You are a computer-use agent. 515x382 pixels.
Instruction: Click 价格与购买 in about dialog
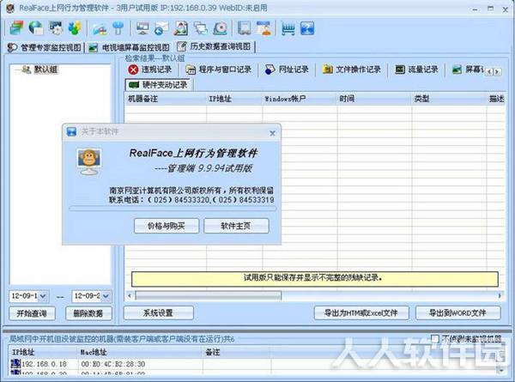pos(167,226)
